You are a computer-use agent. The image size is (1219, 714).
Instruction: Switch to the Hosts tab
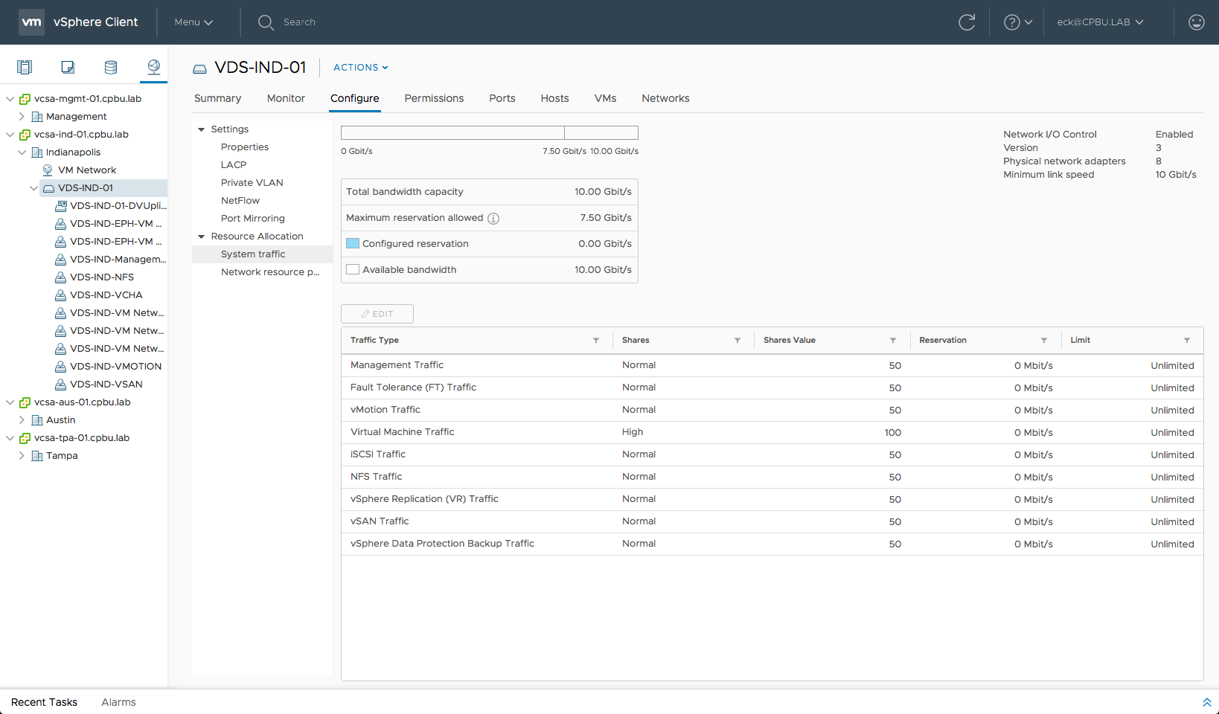554,98
